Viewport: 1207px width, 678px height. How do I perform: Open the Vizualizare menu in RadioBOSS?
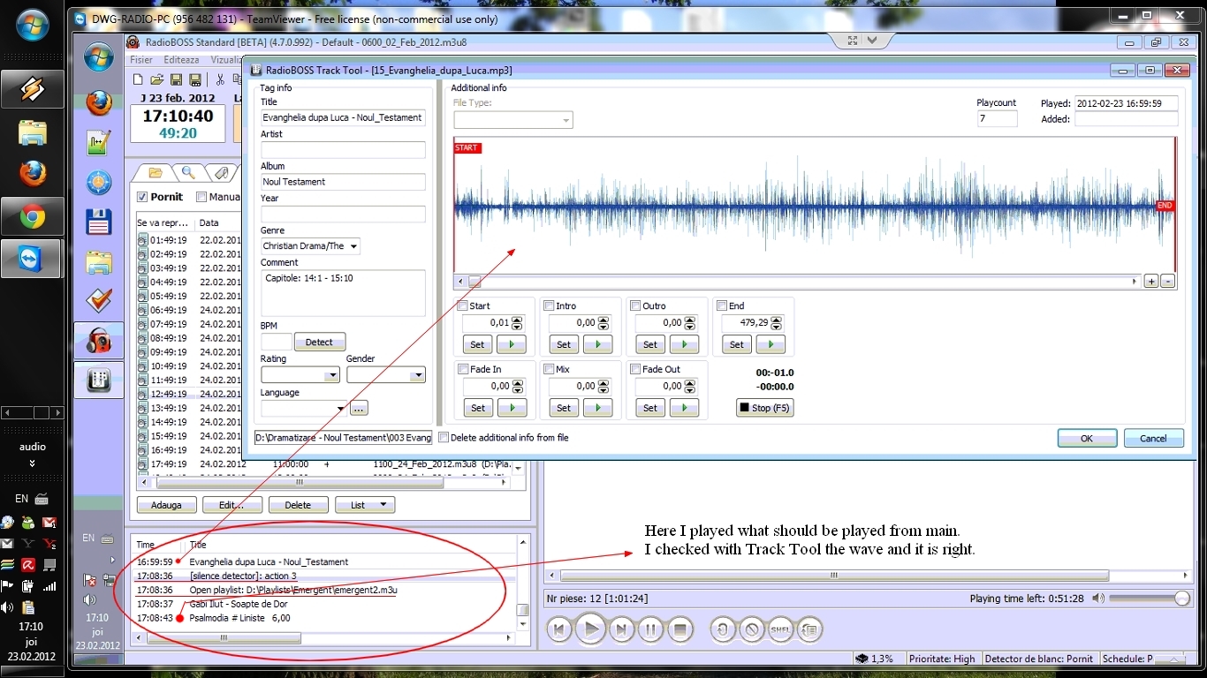click(226, 60)
